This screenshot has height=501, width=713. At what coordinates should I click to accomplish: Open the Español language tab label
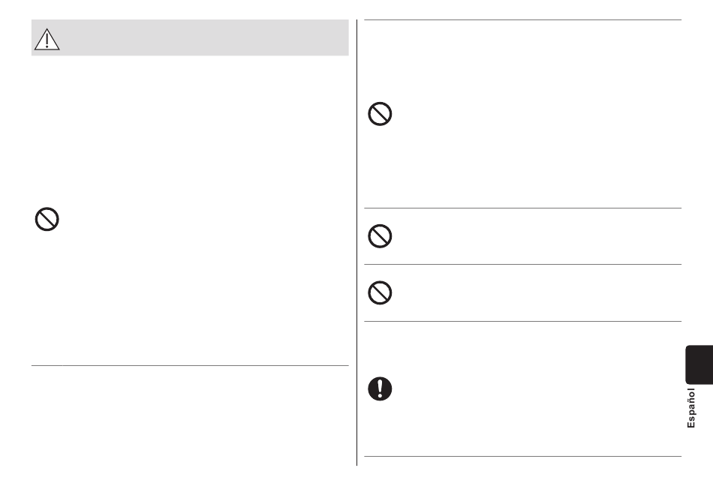[690, 408]
